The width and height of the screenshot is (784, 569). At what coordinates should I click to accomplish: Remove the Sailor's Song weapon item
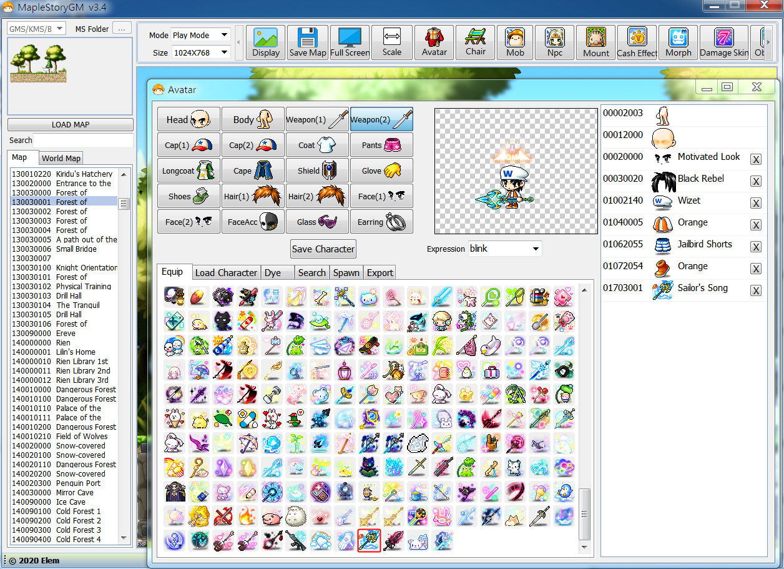(756, 290)
